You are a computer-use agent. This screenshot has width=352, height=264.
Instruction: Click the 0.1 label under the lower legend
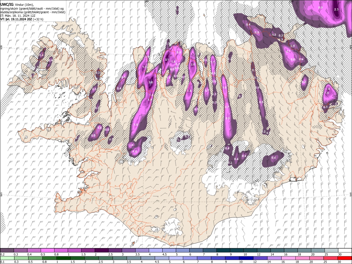pyautogui.click(x=2, y=262)
